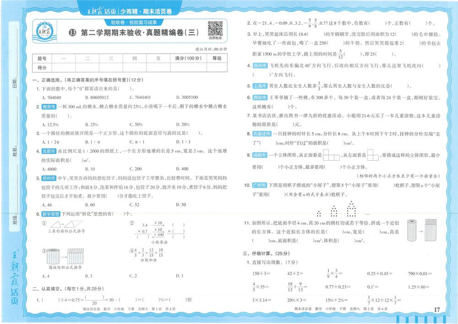Choose option C. 50%
The width and height of the screenshot is (458, 324).
click(136, 124)
